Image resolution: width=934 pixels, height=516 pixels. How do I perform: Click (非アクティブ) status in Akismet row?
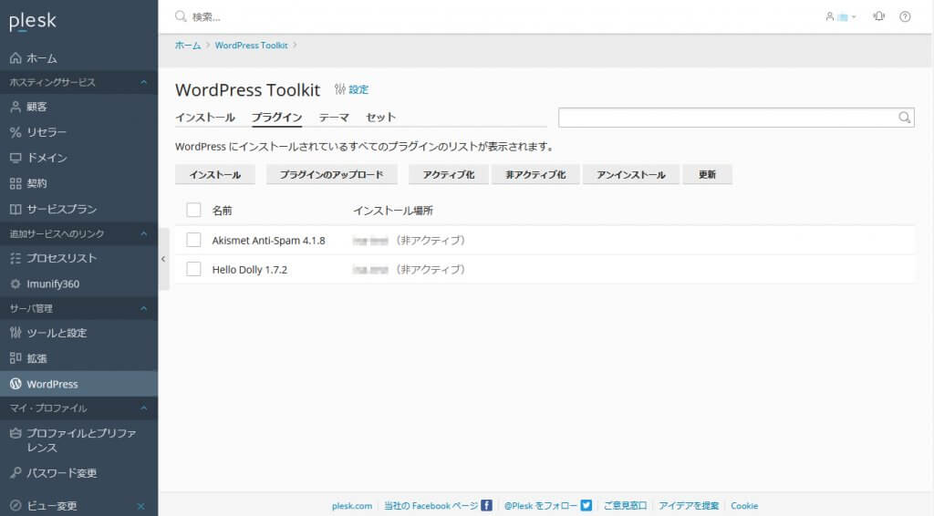[431, 241]
